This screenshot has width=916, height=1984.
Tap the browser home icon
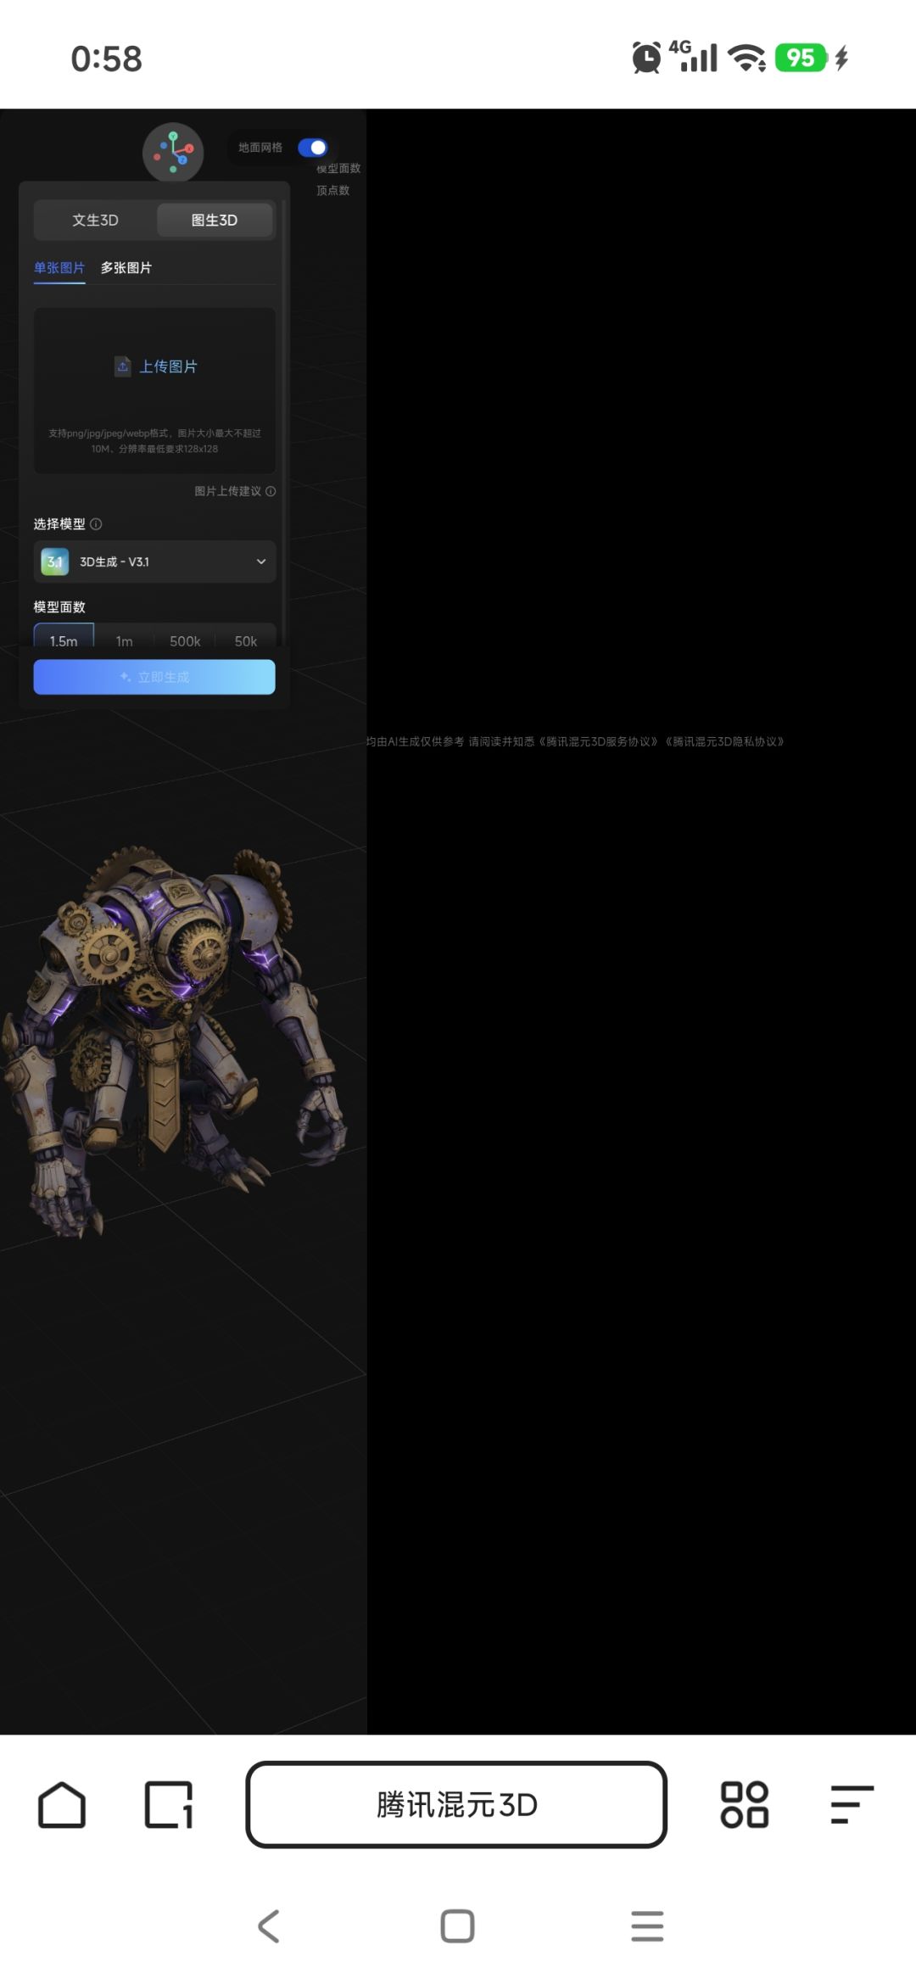click(x=62, y=1804)
